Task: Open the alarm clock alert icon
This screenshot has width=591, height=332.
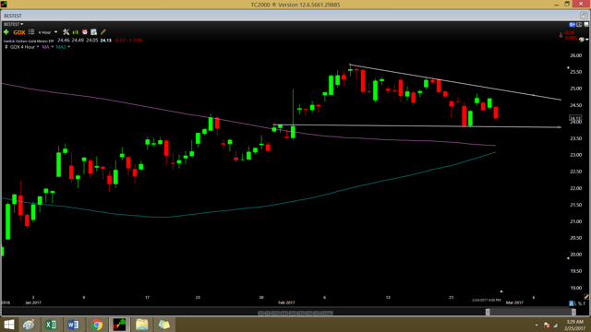Action: pyautogui.click(x=85, y=32)
